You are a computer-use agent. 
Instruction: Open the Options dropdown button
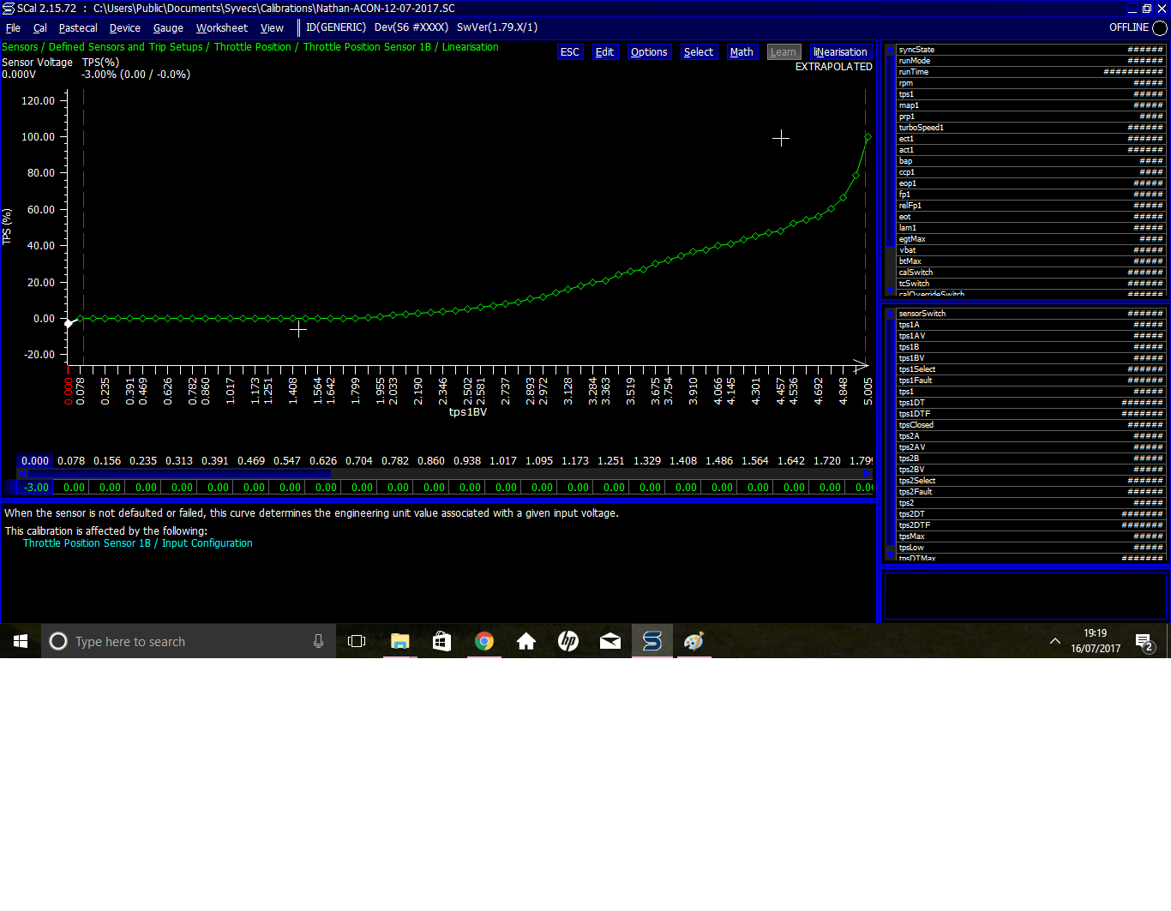coord(648,52)
